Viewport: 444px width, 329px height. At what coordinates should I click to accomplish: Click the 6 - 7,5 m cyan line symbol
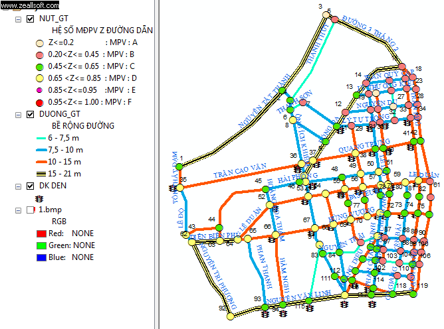click(x=41, y=138)
